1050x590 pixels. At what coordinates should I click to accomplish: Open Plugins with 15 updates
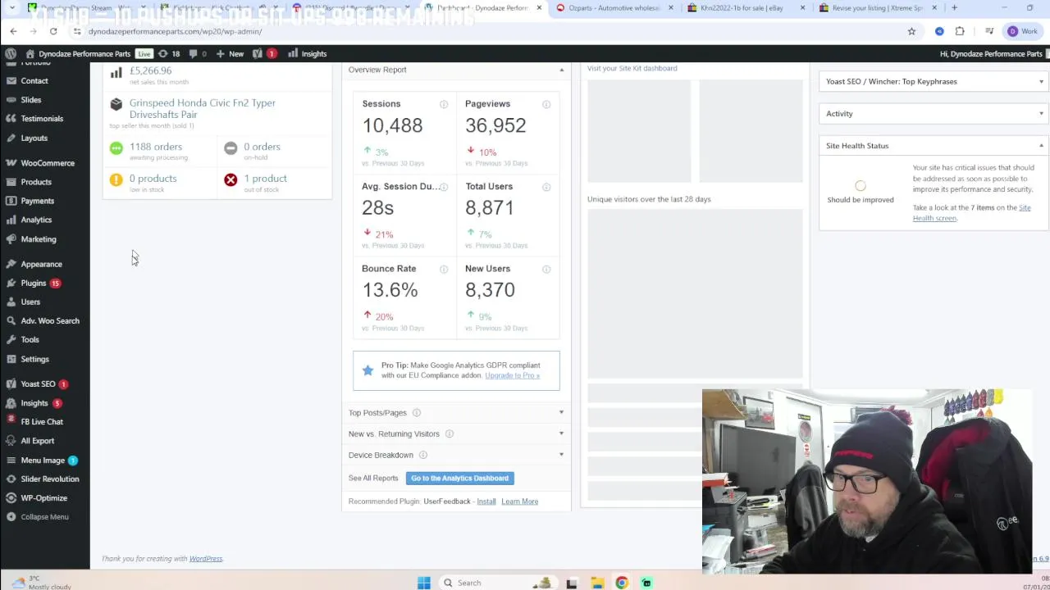(34, 283)
